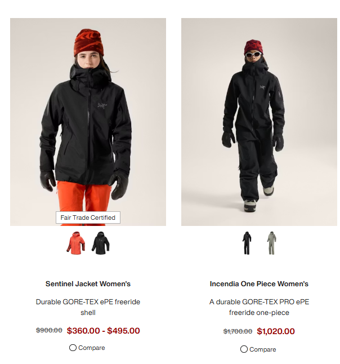This screenshot has height=364, width=340.
Task: Toggle Compare for Sentinel Jacket Women's
Action: (73, 348)
